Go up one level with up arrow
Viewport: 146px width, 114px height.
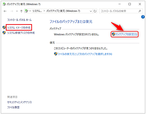(21, 11)
